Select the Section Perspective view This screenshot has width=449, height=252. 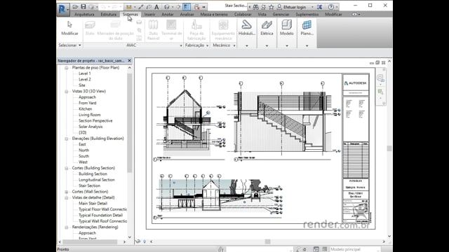coord(95,120)
